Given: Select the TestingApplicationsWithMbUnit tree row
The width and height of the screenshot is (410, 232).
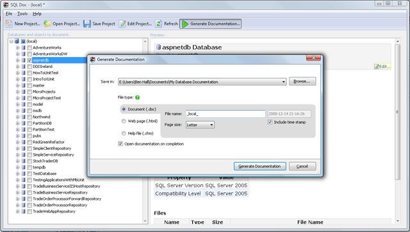Looking at the screenshot, I should 58,179.
